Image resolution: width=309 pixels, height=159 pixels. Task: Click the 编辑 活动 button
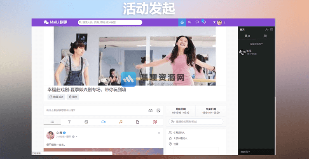(56, 97)
